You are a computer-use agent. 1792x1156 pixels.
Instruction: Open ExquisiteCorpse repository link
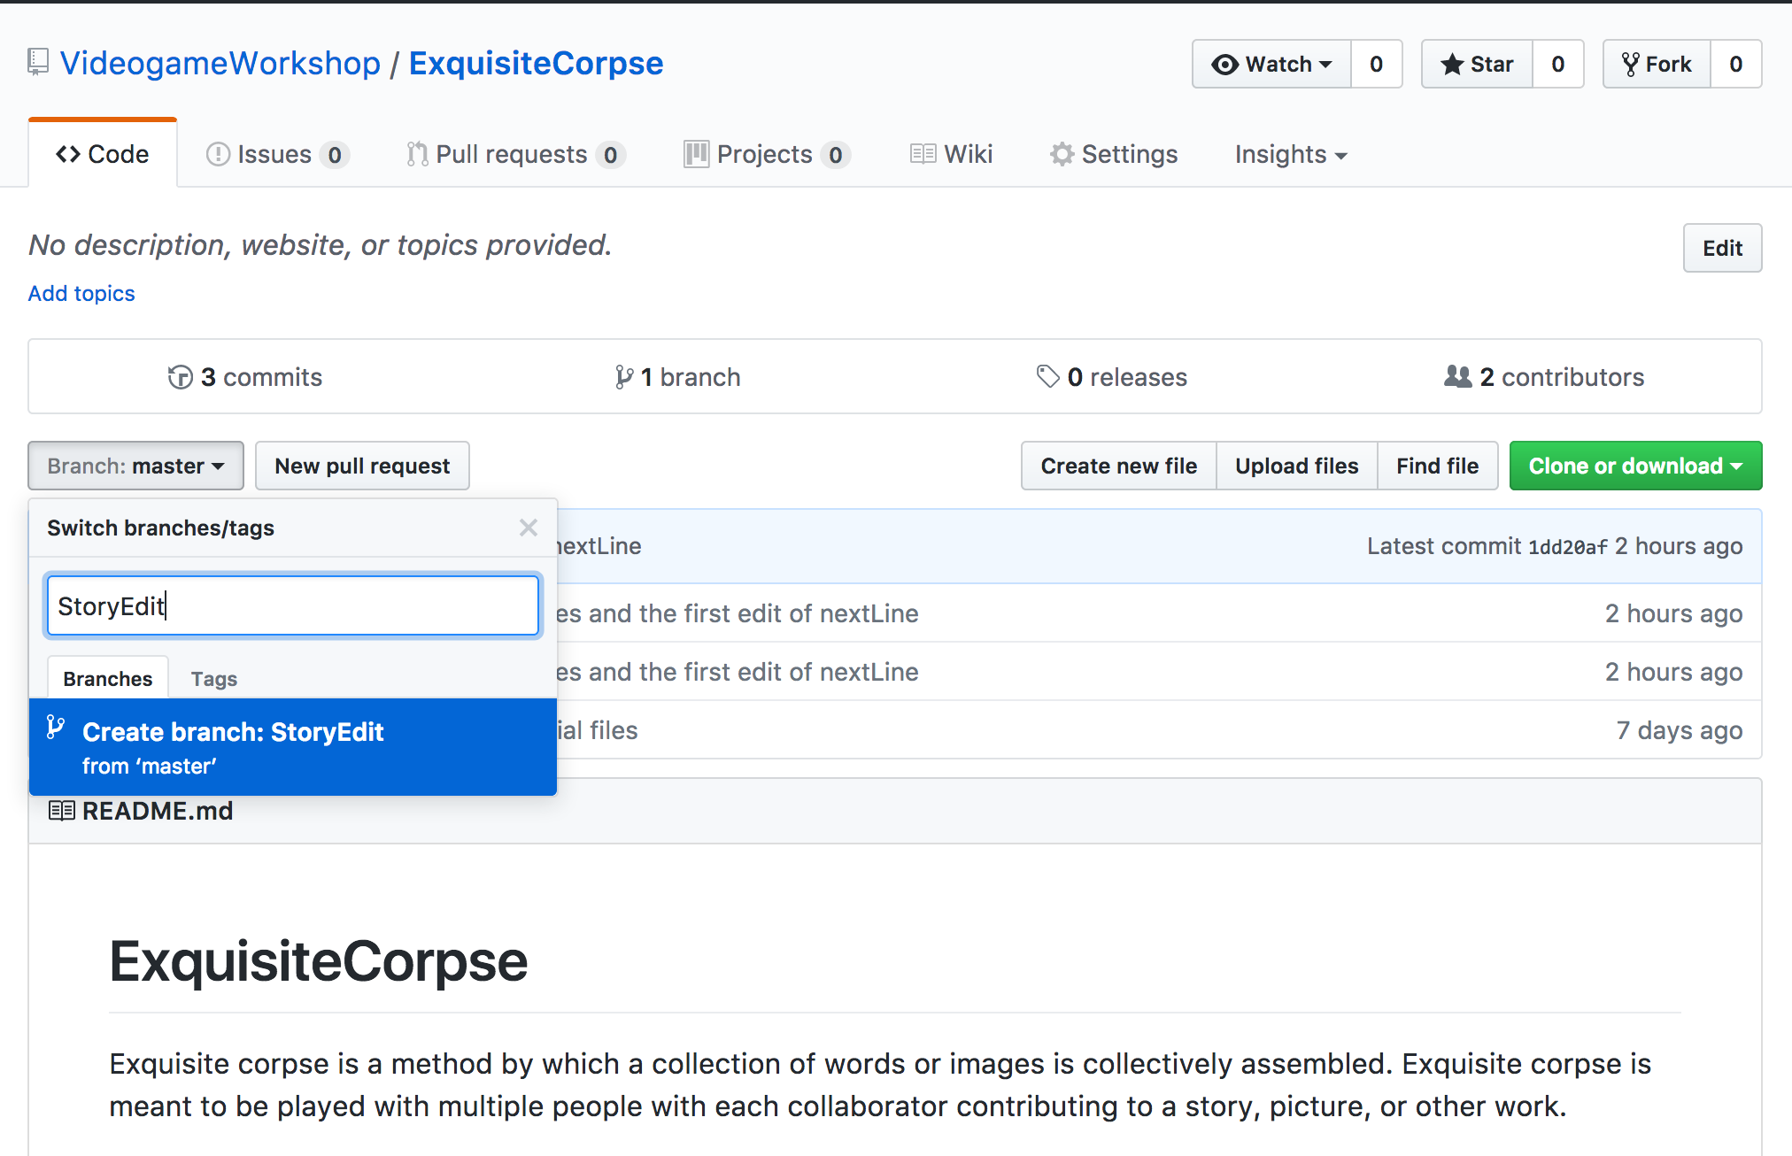point(536,63)
